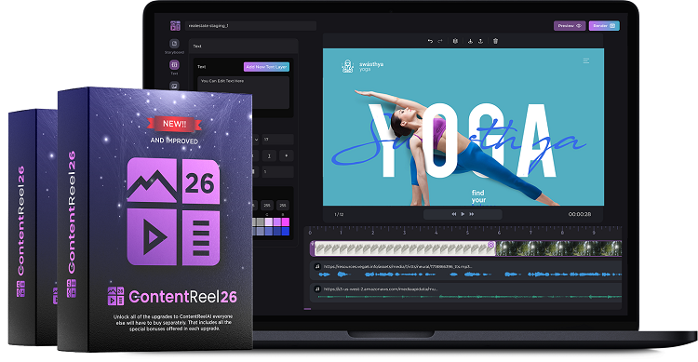Click the purple horizontal scrollbar under the timeline
This screenshot has height=362, width=698.
coord(307,309)
